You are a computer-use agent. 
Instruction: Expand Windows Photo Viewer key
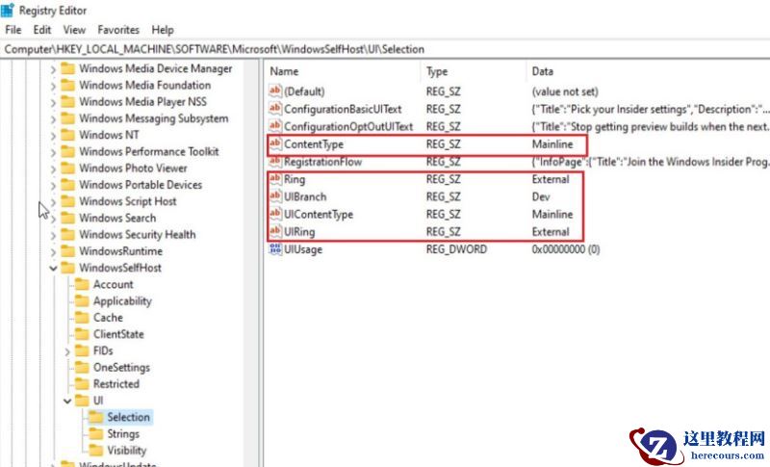(53, 169)
